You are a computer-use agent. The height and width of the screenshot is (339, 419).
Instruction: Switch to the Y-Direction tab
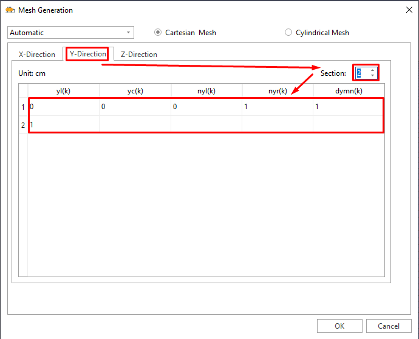pyautogui.click(x=88, y=54)
